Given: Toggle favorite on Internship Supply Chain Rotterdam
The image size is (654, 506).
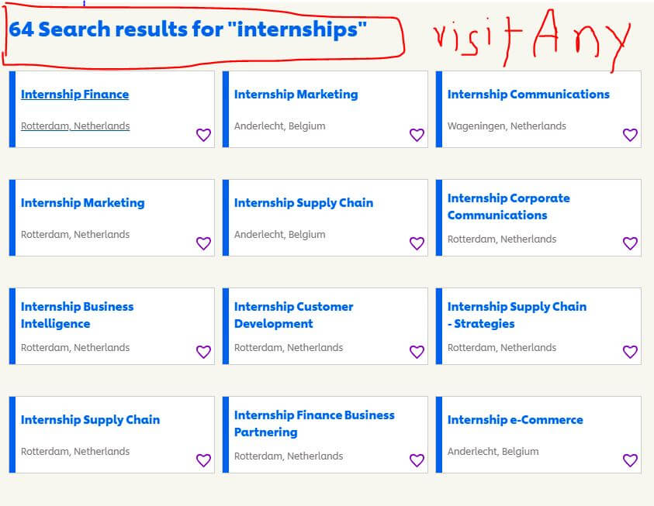Looking at the screenshot, I should click(203, 460).
